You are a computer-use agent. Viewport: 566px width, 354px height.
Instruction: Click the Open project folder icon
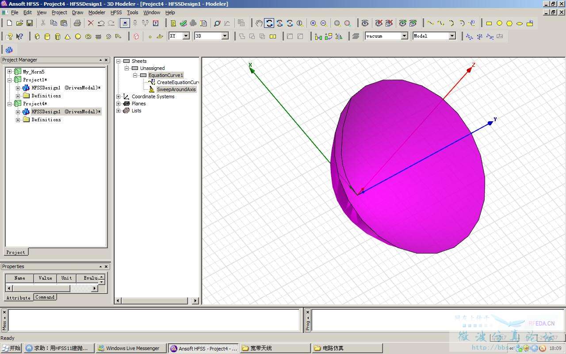pos(19,23)
